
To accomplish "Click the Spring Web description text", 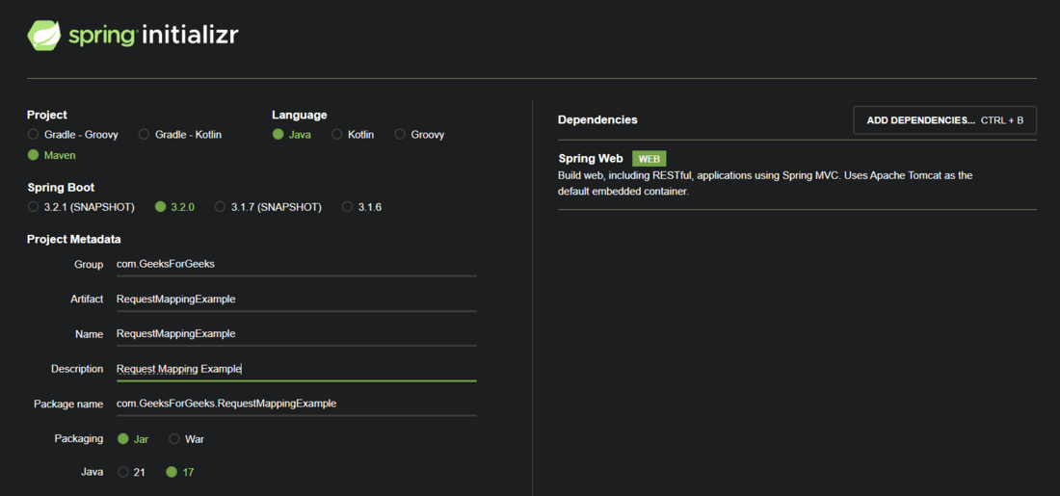I will point(765,183).
